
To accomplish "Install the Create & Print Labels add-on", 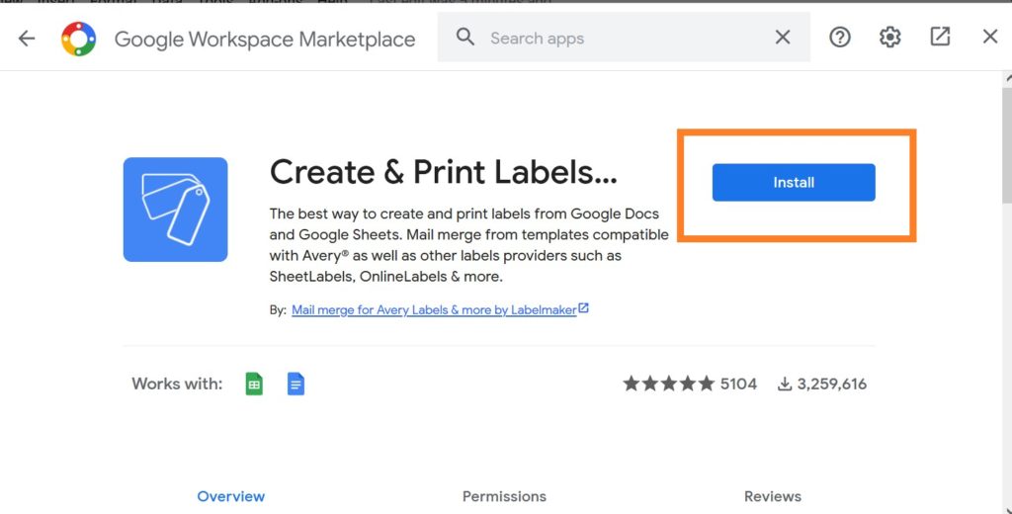I will click(794, 183).
